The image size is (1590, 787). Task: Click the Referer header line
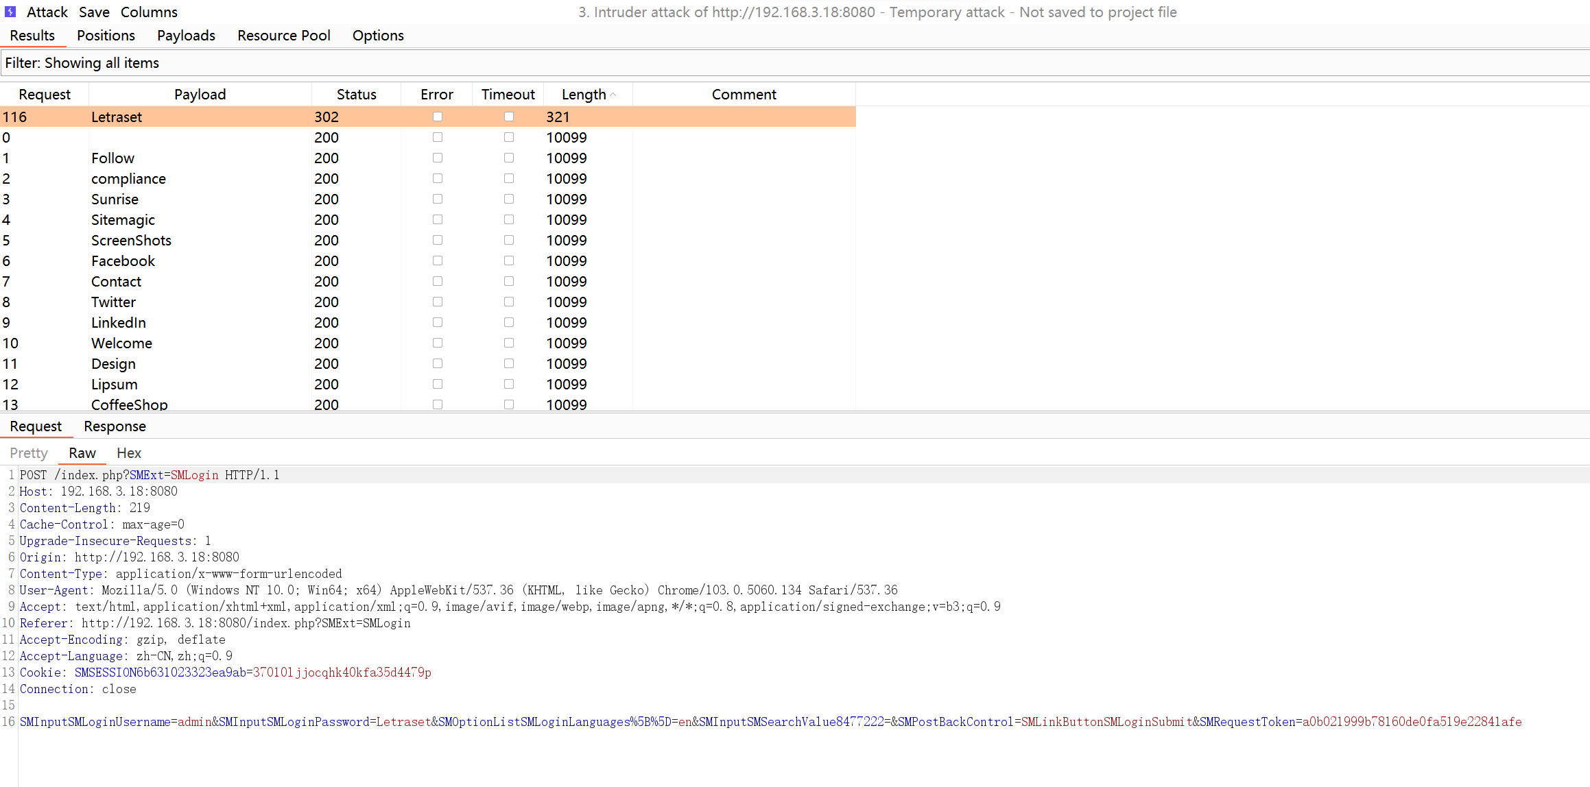pos(215,623)
